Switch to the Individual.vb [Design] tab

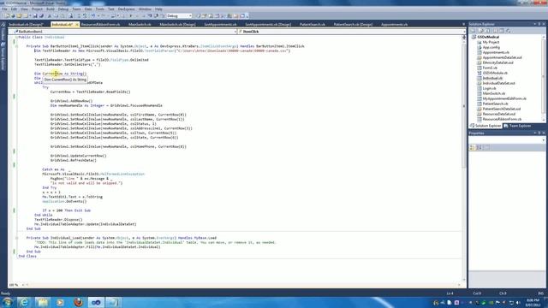[26, 25]
